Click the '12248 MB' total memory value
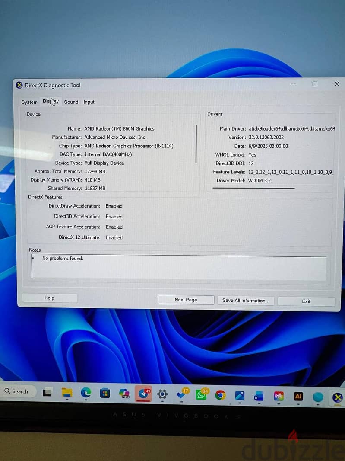This screenshot has height=461, width=345. coord(95,171)
